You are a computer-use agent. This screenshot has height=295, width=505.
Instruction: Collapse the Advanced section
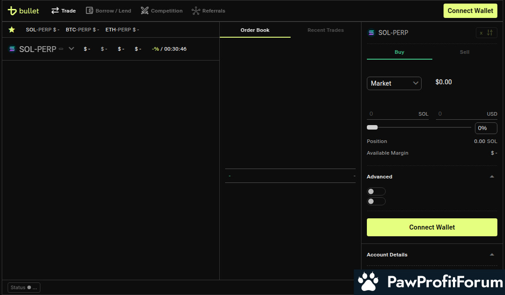pyautogui.click(x=492, y=177)
